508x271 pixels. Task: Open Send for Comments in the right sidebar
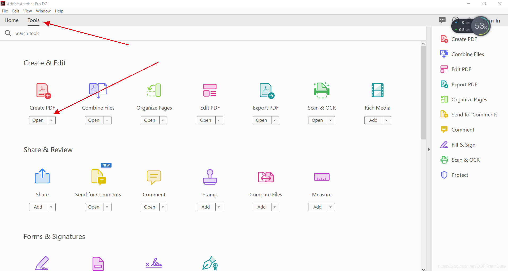pyautogui.click(x=469, y=115)
